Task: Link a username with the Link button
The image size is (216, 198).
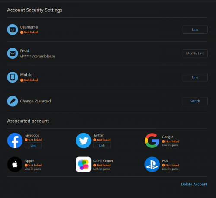Action: [x=195, y=29]
